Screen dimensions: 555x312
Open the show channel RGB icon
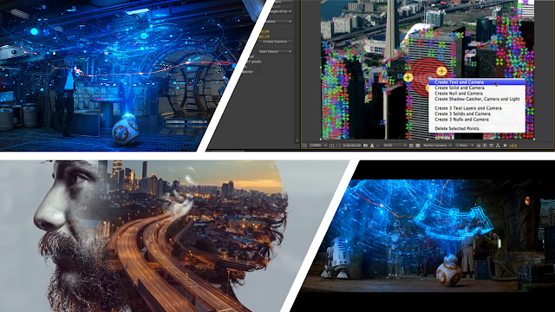pos(379,146)
